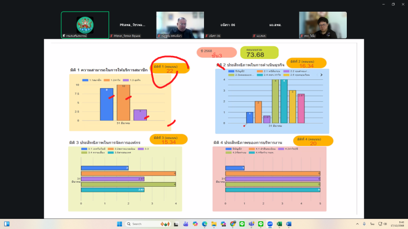Click the muted mic icon on ผอ.สพส. tile

click(x=254, y=36)
